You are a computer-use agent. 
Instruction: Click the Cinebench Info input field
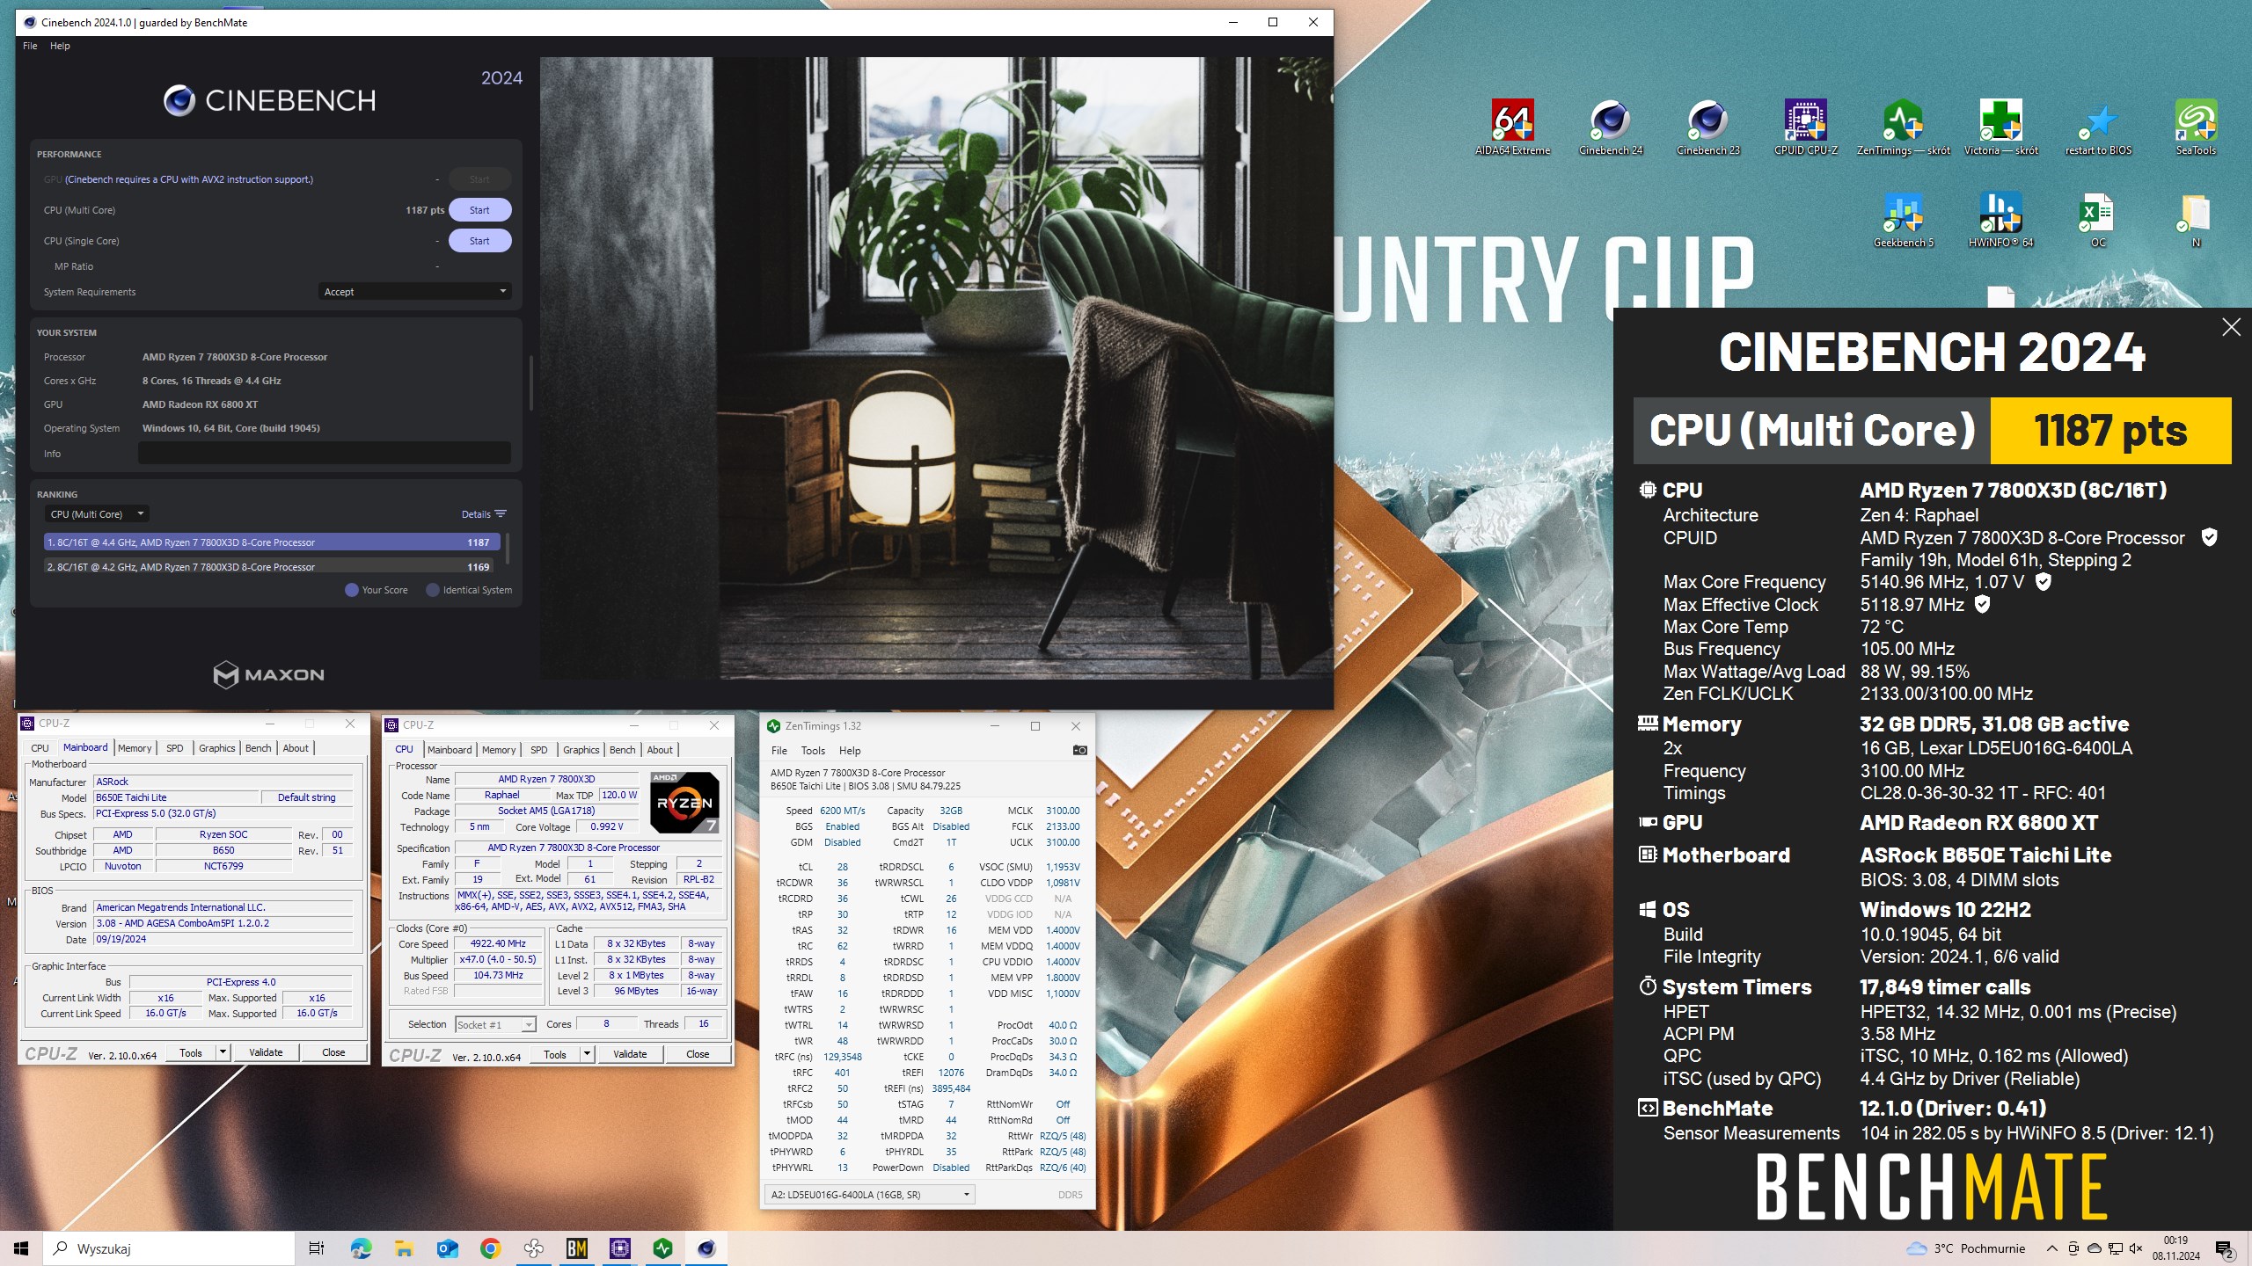[x=324, y=453]
